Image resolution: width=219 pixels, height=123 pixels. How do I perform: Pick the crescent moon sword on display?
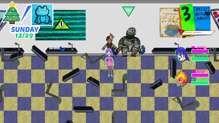(x=57, y=49)
